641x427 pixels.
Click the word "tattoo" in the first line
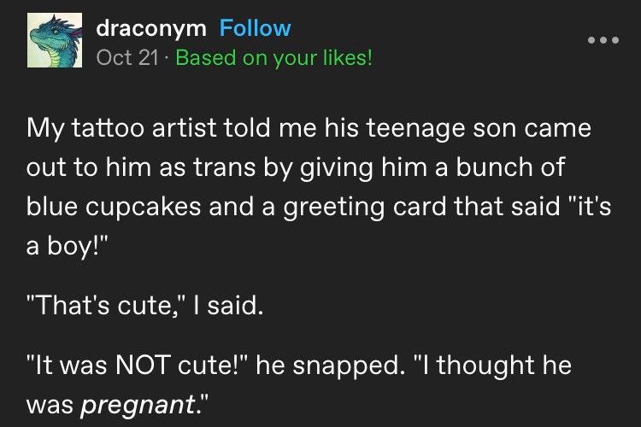pos(108,128)
